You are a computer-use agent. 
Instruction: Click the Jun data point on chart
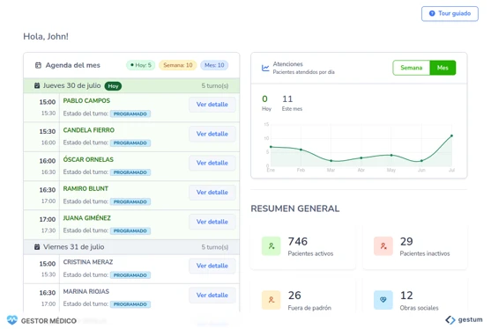[421, 161]
